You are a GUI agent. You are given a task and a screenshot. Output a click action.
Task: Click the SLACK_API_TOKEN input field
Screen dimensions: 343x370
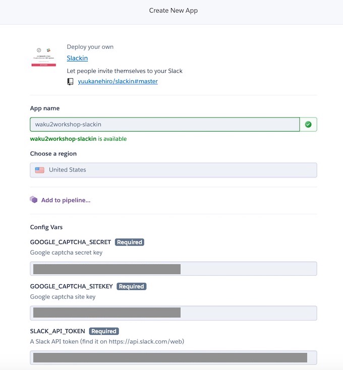pos(174,357)
